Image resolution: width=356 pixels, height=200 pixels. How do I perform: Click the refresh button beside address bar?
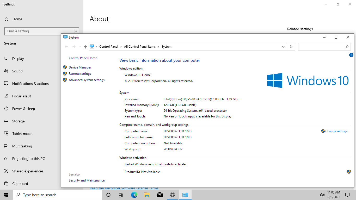point(291,47)
